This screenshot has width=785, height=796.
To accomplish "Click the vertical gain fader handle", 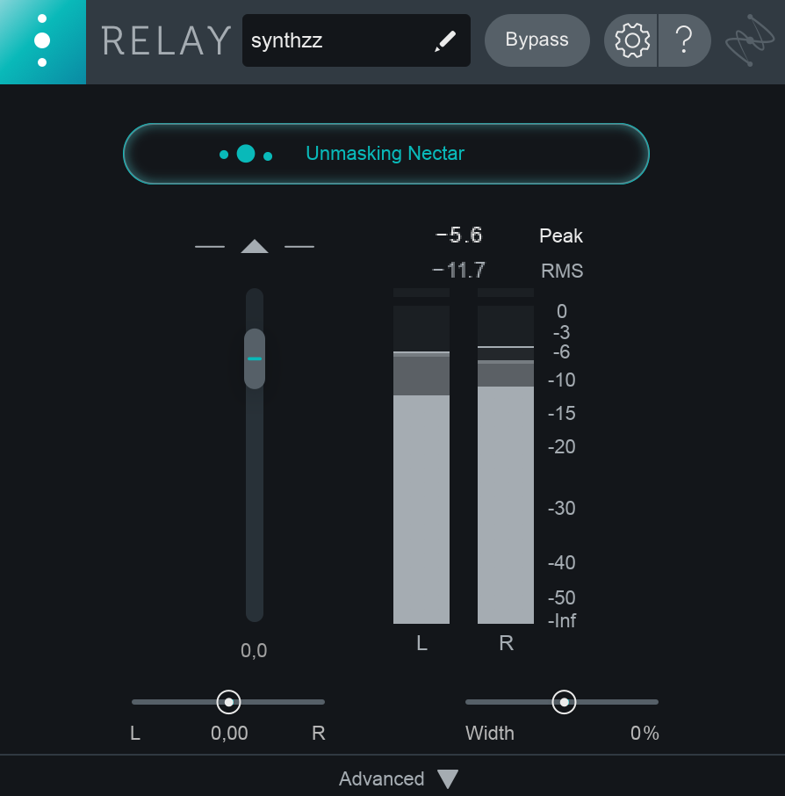I will (x=255, y=358).
